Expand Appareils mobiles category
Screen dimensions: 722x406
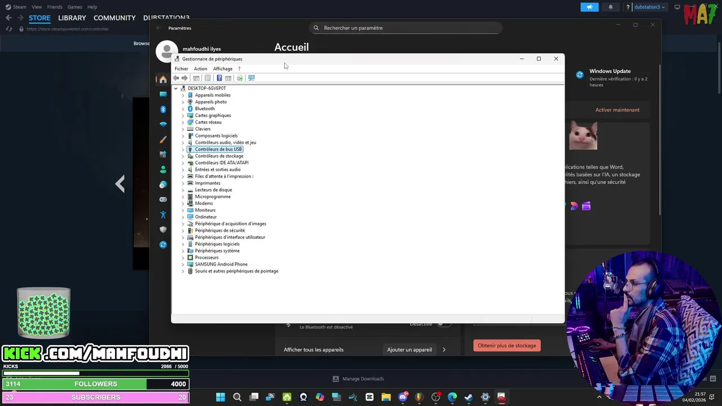183,95
